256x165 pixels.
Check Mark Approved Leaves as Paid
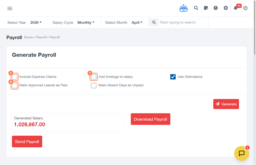tap(15, 86)
